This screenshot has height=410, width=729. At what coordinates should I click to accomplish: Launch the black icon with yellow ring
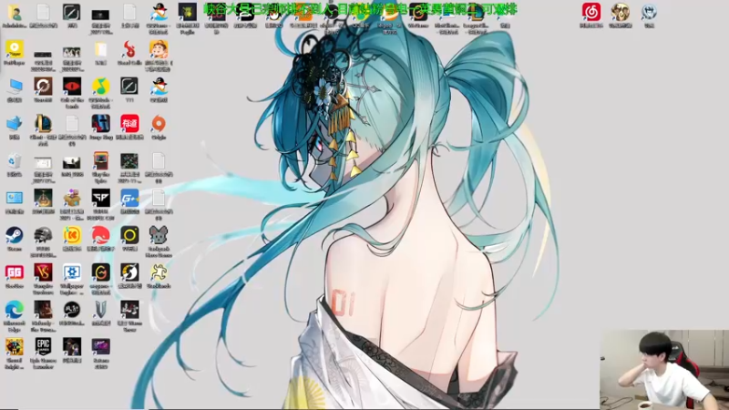(129, 235)
